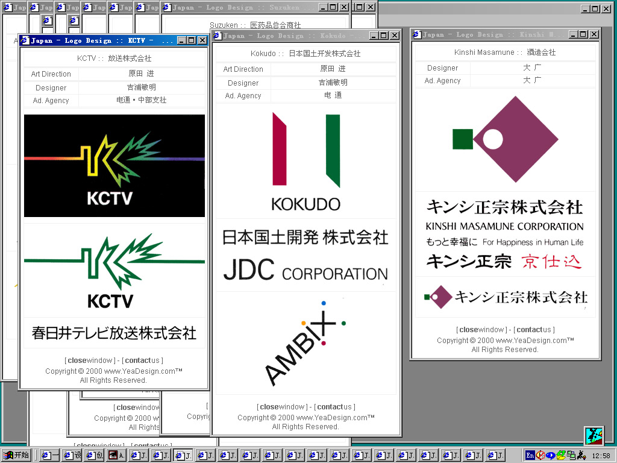
Task: Click the KCTV rainbow logo on black background
Action: click(x=114, y=166)
